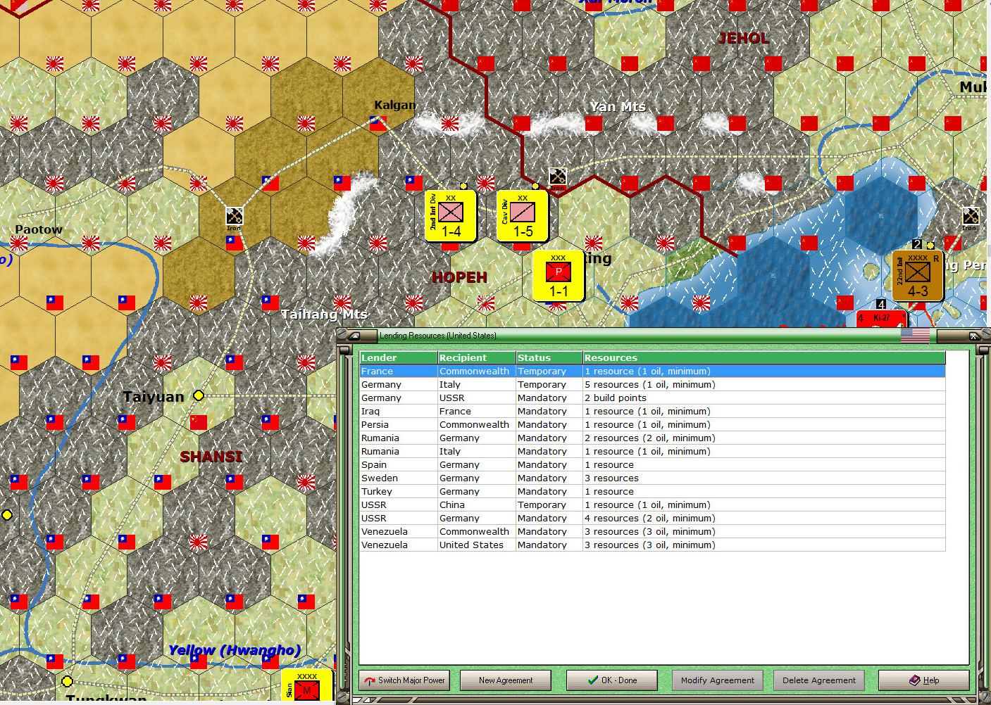Select the Turkey to Germany agreement row
This screenshot has height=705, width=991.
tap(652, 491)
